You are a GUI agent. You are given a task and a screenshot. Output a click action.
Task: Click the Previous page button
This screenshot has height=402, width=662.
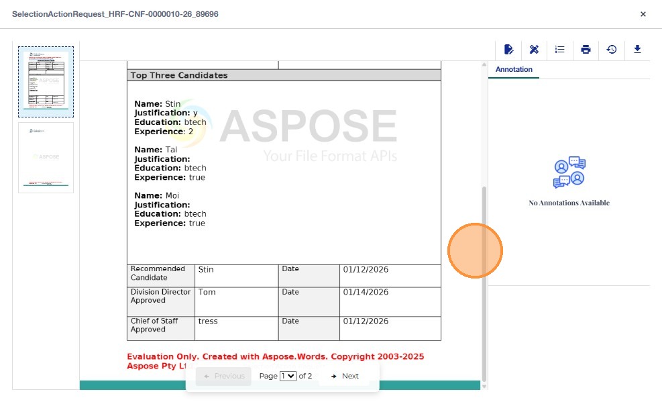click(224, 376)
